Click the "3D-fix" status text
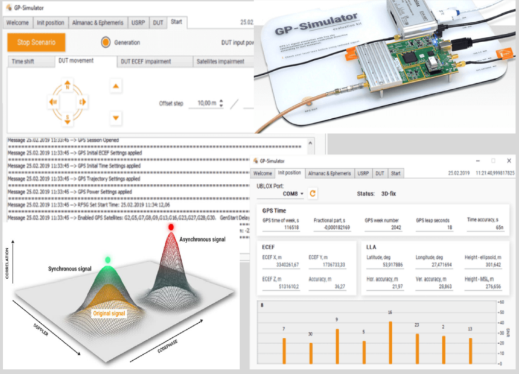The height and width of the screenshot is (374, 519). (x=389, y=194)
